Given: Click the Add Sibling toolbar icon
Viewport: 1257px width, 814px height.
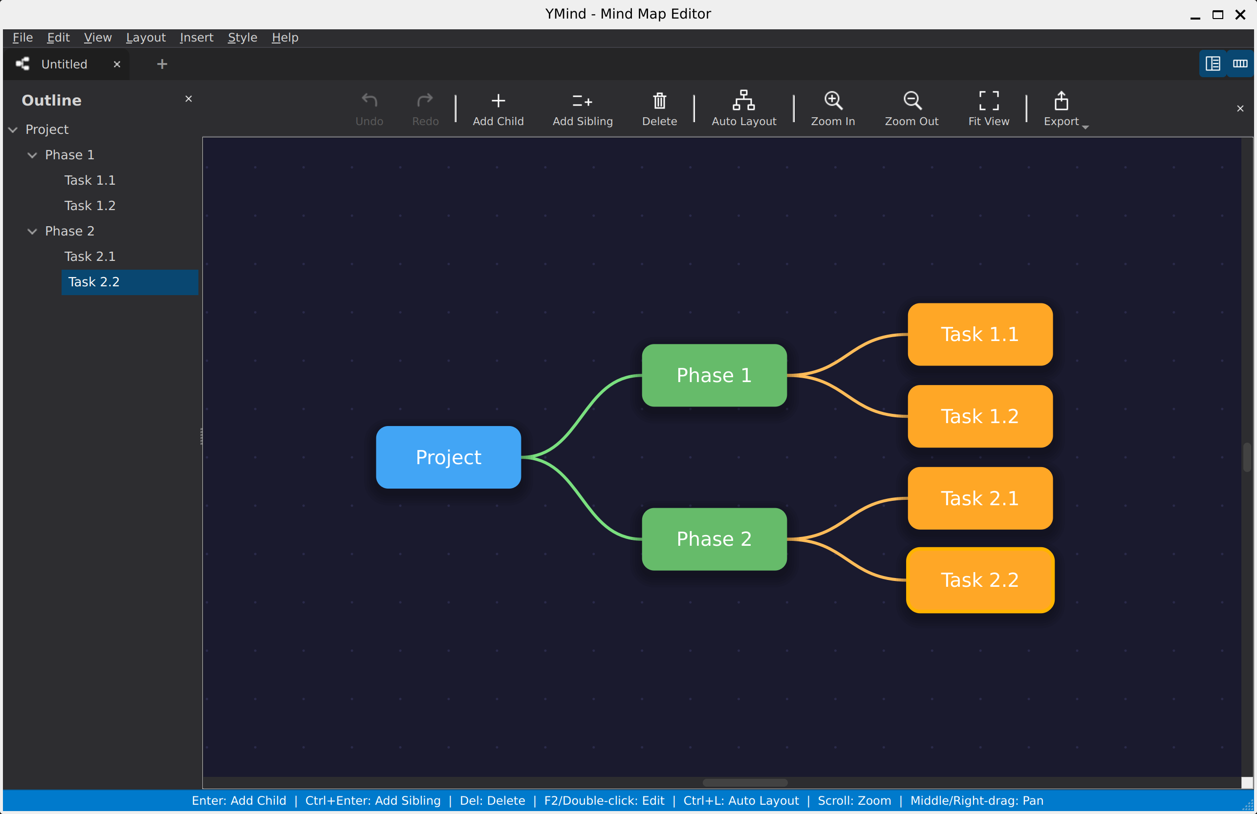Looking at the screenshot, I should point(582,100).
